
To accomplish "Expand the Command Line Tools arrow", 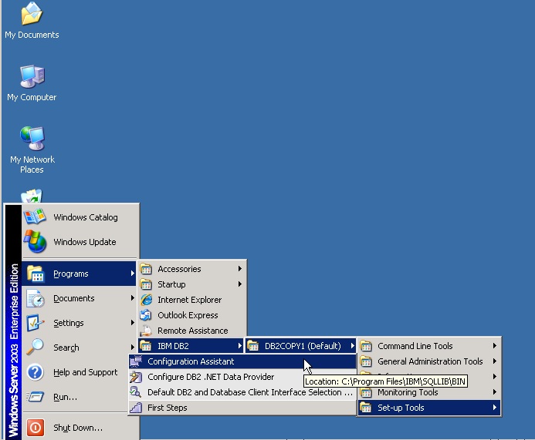I will click(495, 346).
